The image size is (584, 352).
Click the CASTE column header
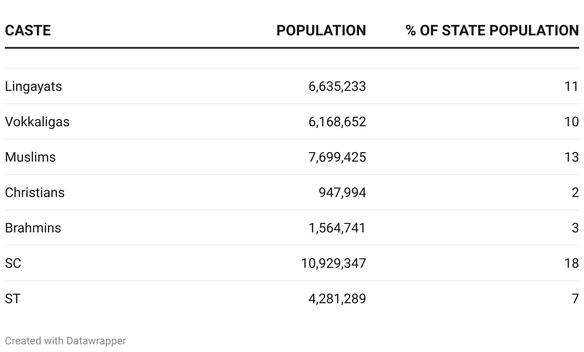click(x=28, y=31)
